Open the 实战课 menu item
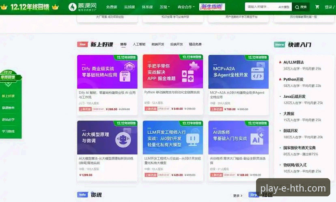The image size is (336, 202). tap(129, 7)
